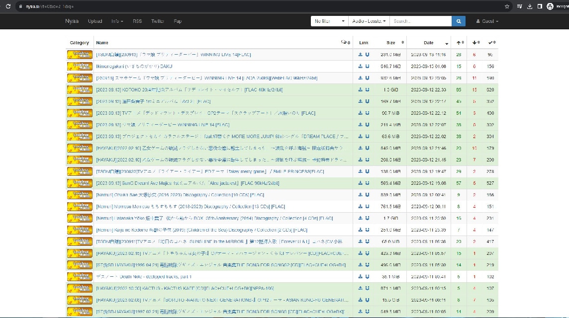569x318 pixels.
Task: Open the Twitter link in navbar
Action: (158, 21)
